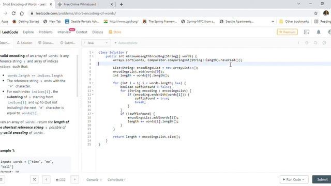Image resolution: width=331 pixels, height=186 pixels.
Task: Click the editor info icon
Action: 298,43
